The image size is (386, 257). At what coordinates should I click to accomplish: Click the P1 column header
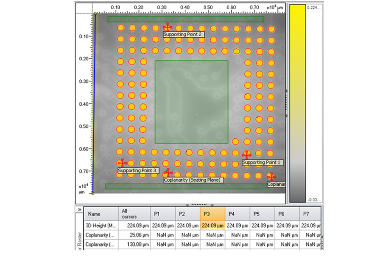[x=163, y=214]
